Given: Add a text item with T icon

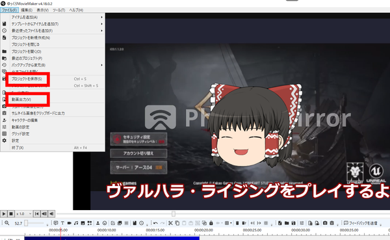Looking at the screenshot, I should pyautogui.click(x=62, y=223).
